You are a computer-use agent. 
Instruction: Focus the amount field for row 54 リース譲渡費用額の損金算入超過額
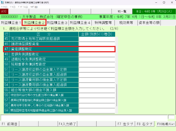pos(97,85)
